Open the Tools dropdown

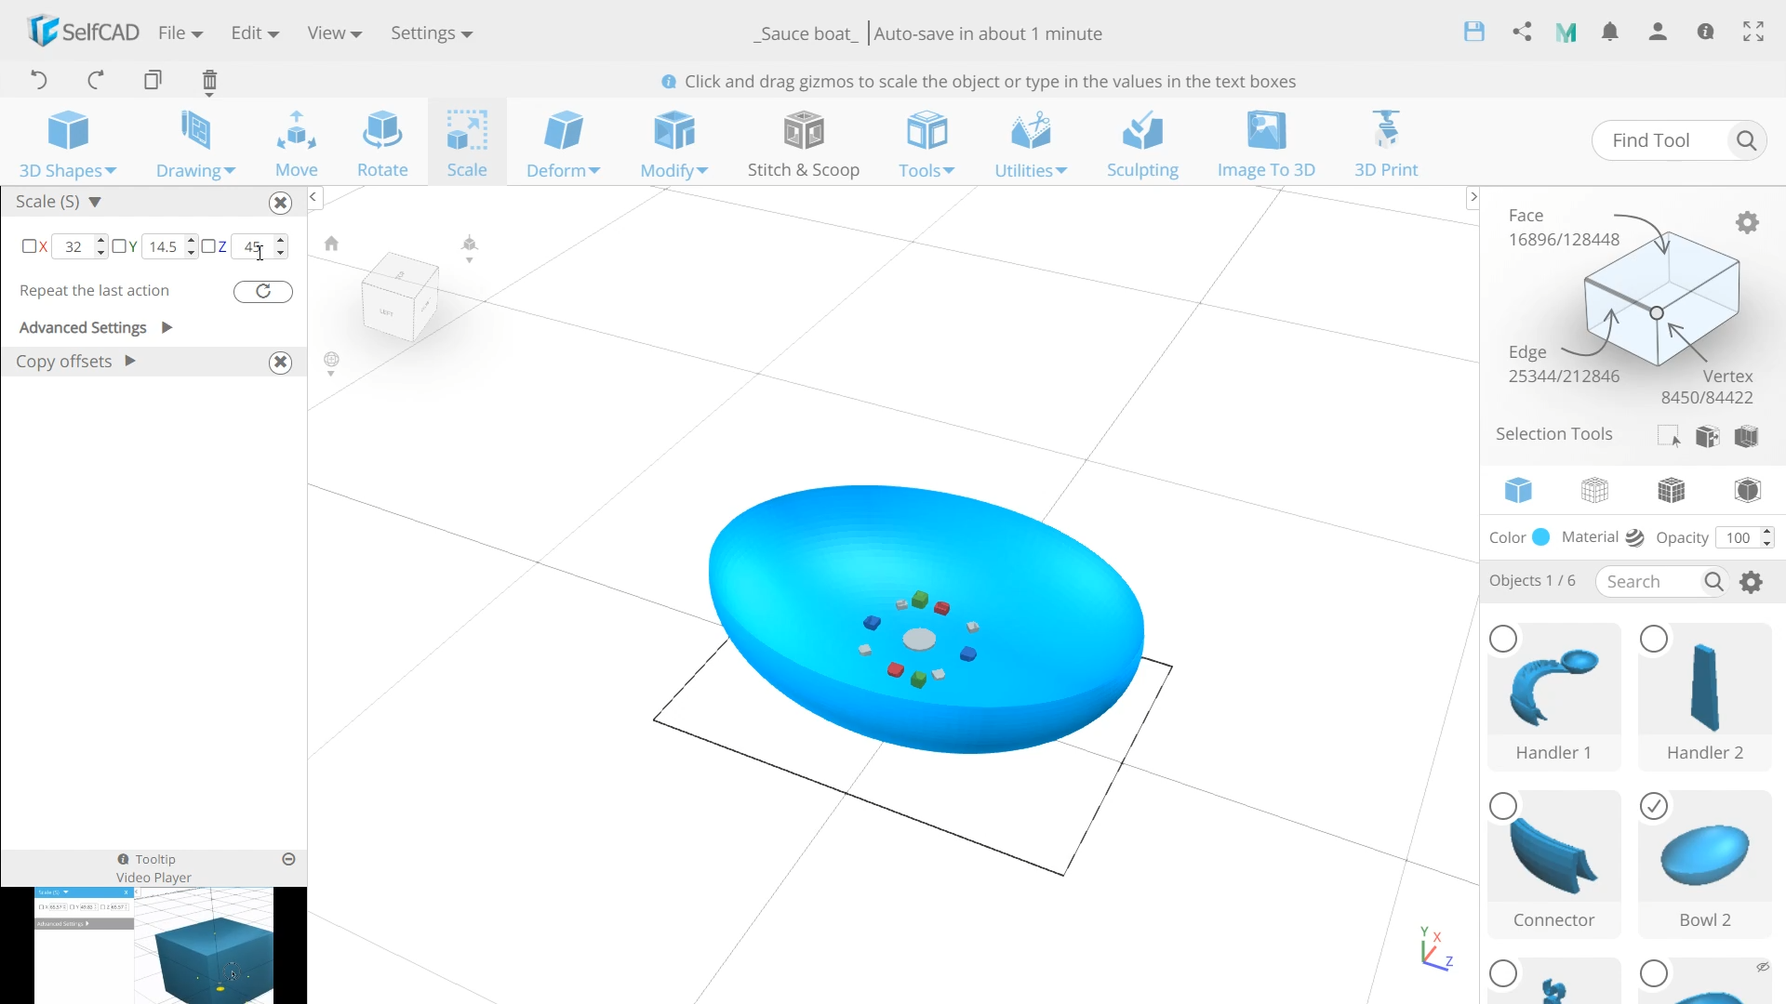tap(926, 143)
